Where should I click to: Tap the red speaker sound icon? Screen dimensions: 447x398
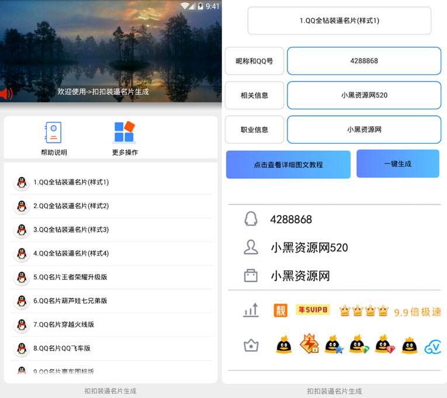tap(6, 93)
